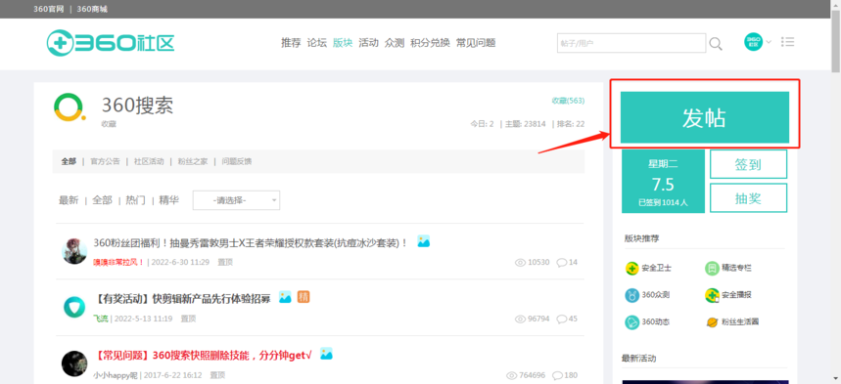Open the user avatar icon in header
The image size is (841, 384).
coord(753,42)
